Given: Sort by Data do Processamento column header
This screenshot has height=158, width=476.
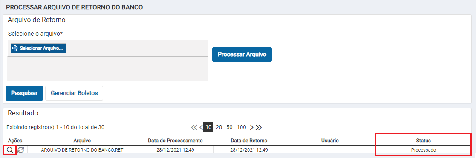Looking at the screenshot, I should click(x=175, y=141).
